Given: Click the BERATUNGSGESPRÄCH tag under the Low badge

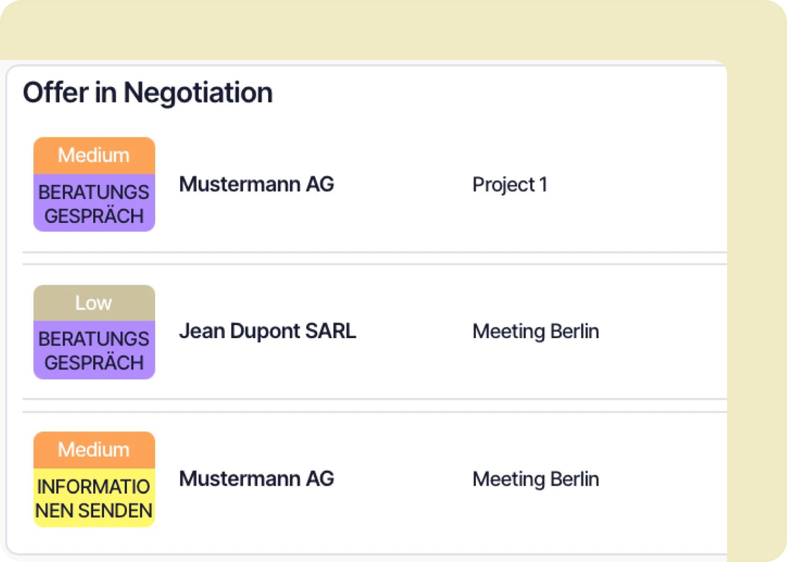Looking at the screenshot, I should 94,350.
